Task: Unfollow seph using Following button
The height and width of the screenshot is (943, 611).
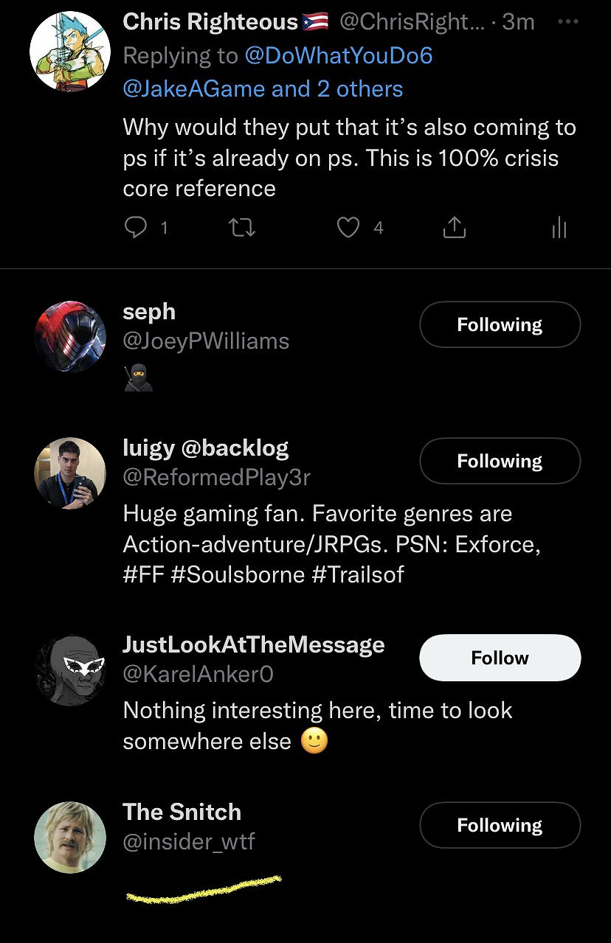Action: 500,324
